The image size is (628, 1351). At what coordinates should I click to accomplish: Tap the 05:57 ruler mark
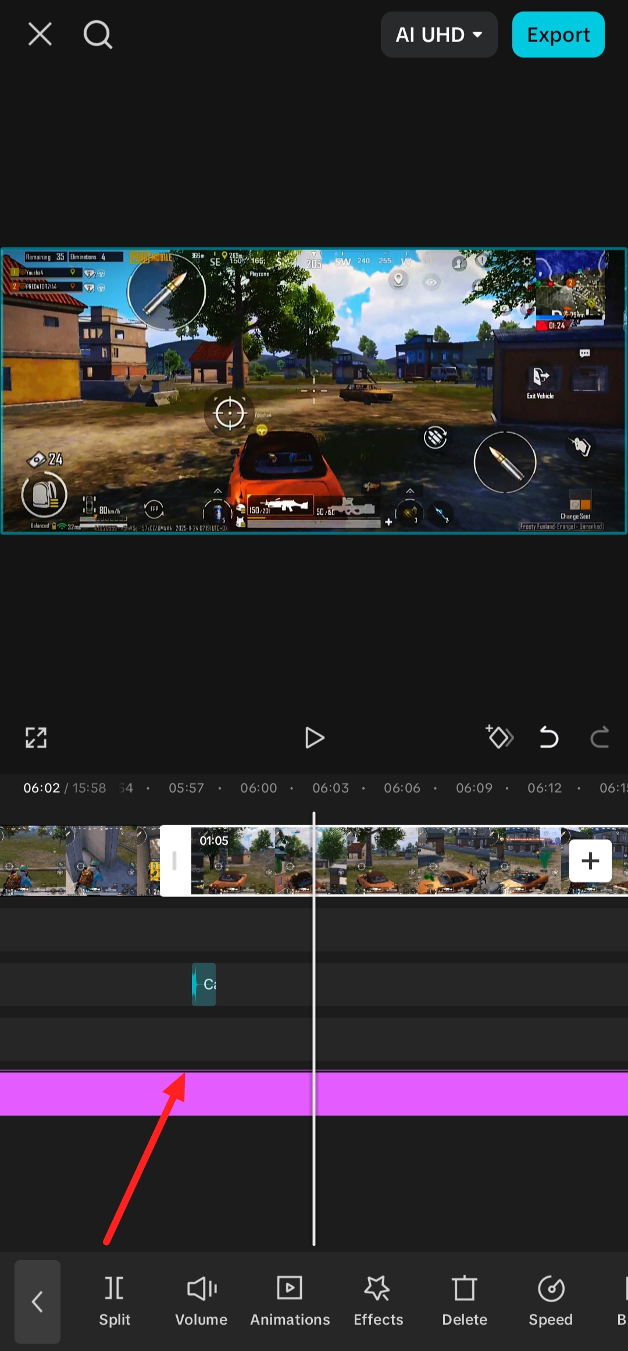tap(186, 788)
